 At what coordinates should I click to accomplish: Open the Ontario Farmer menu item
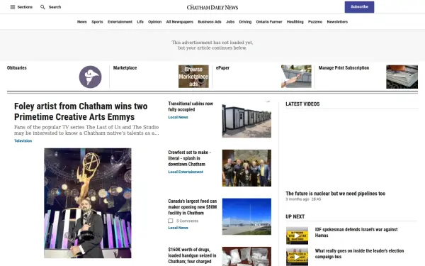pyautogui.click(x=269, y=22)
